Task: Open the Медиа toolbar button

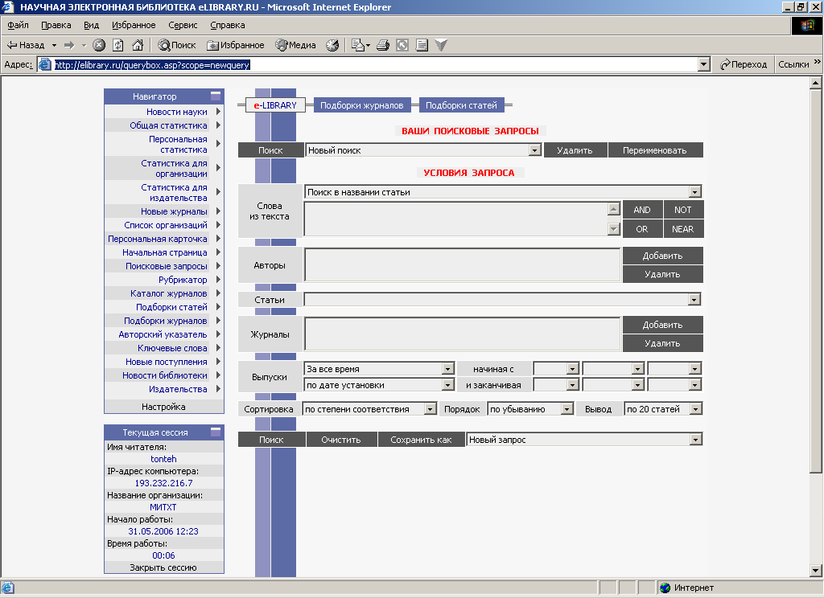Action: point(295,45)
